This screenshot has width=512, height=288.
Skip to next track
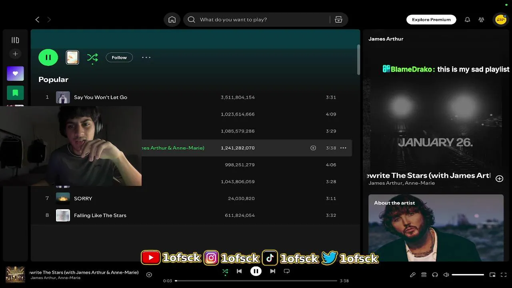(x=272, y=271)
